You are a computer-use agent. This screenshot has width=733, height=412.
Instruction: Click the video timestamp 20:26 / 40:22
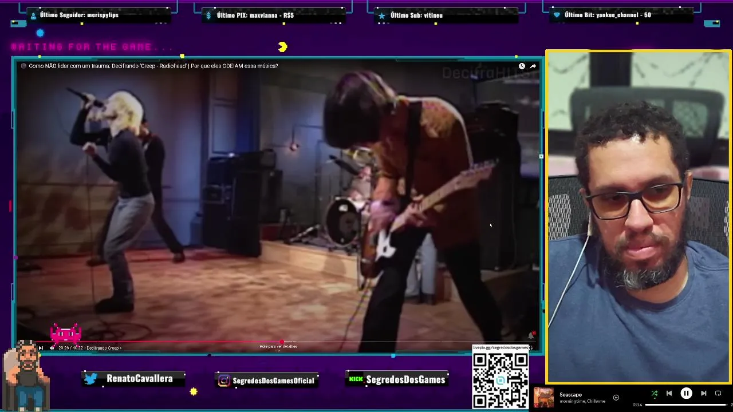tap(70, 348)
